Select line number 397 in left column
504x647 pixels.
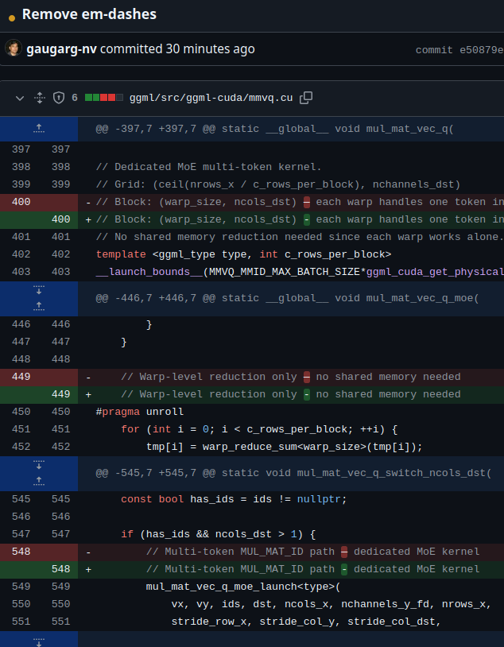point(21,149)
